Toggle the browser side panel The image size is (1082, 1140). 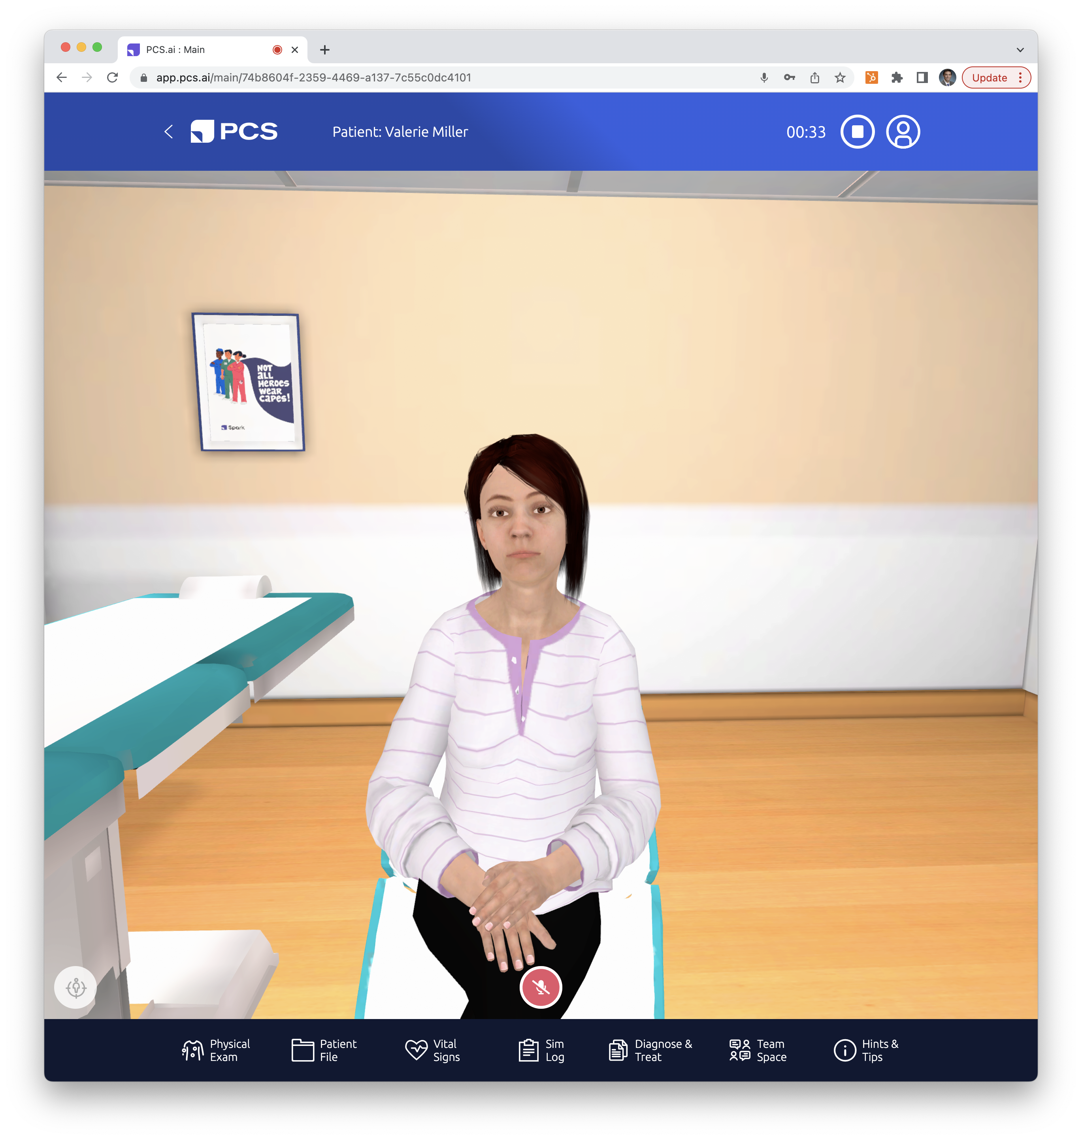coord(922,77)
